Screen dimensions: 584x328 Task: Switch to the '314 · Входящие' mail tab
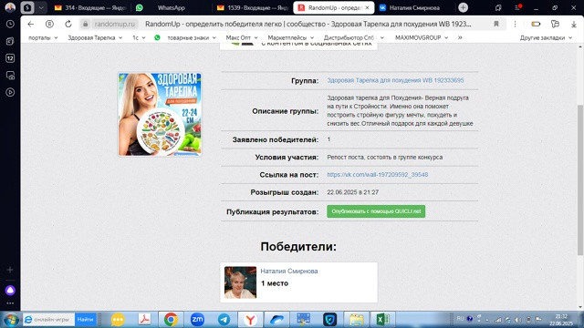(91, 7)
